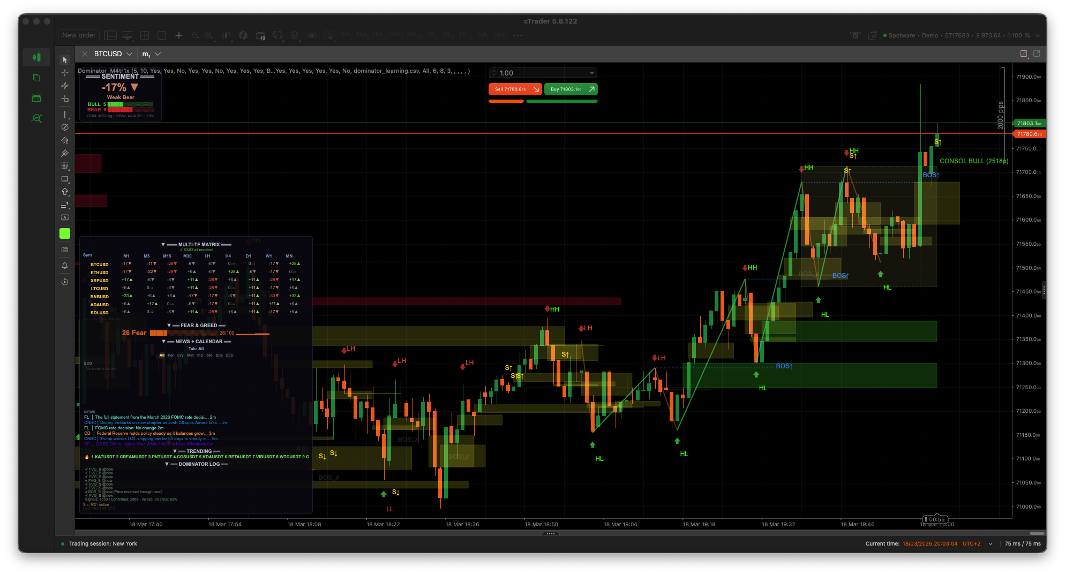Screen dimensions: 1065x575
Task: Click the market replay icon
Action: 65,282
